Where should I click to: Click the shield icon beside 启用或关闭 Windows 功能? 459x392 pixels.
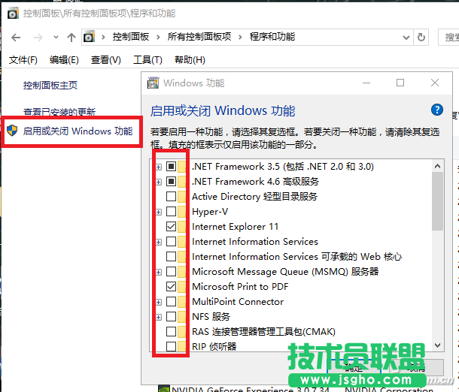coord(11,131)
